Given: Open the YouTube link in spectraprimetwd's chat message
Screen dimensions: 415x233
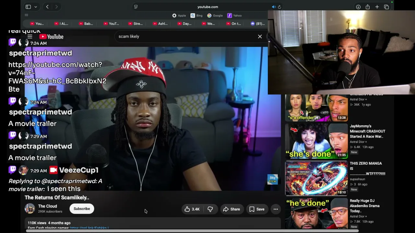Looking at the screenshot, I should [x=57, y=77].
